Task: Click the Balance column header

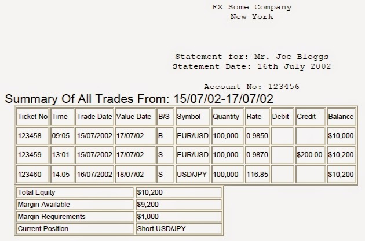Action: [341, 117]
